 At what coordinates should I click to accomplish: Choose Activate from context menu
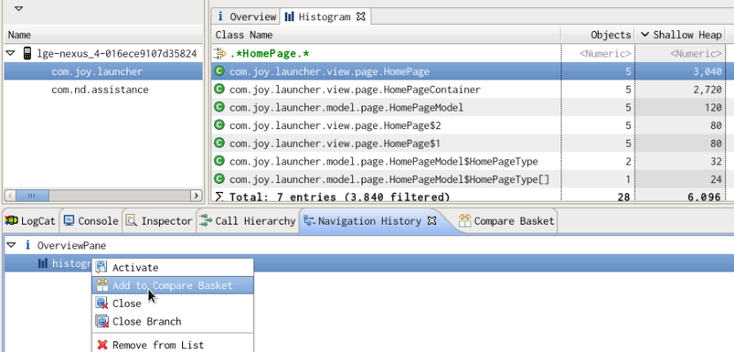(172, 267)
